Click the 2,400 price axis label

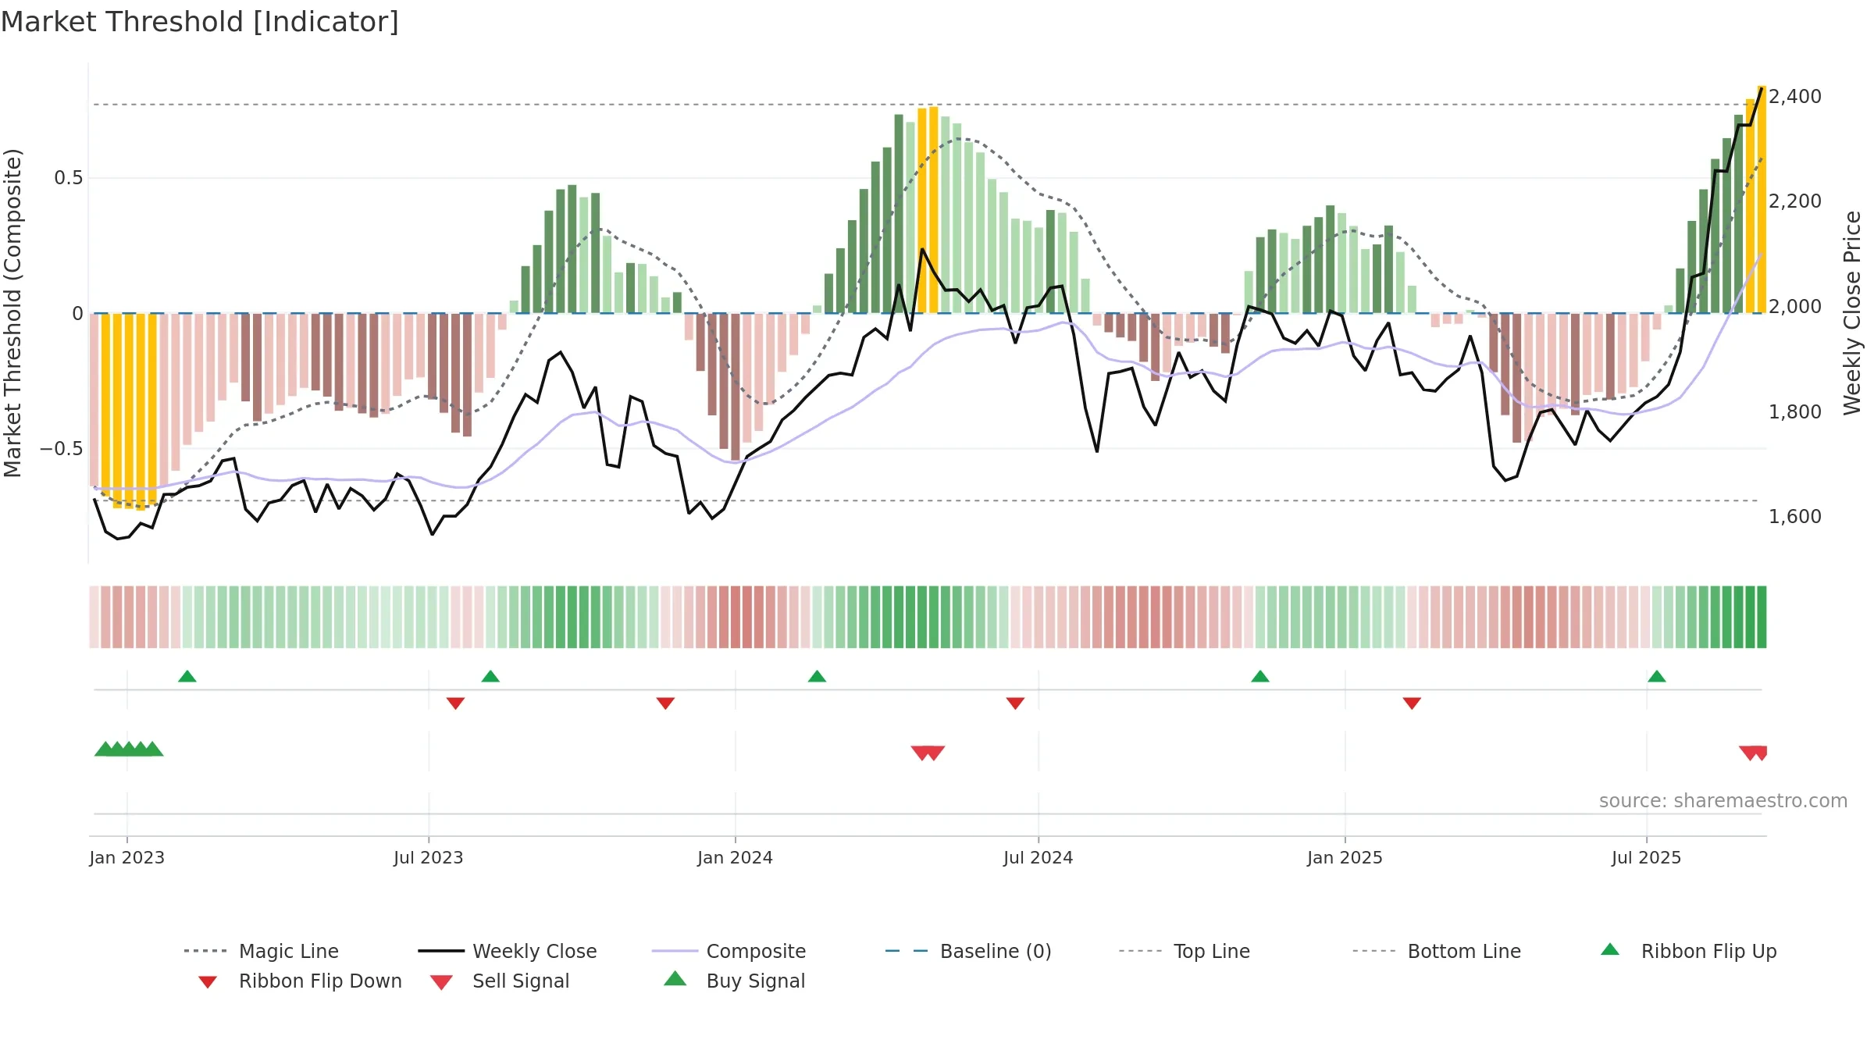[1795, 97]
